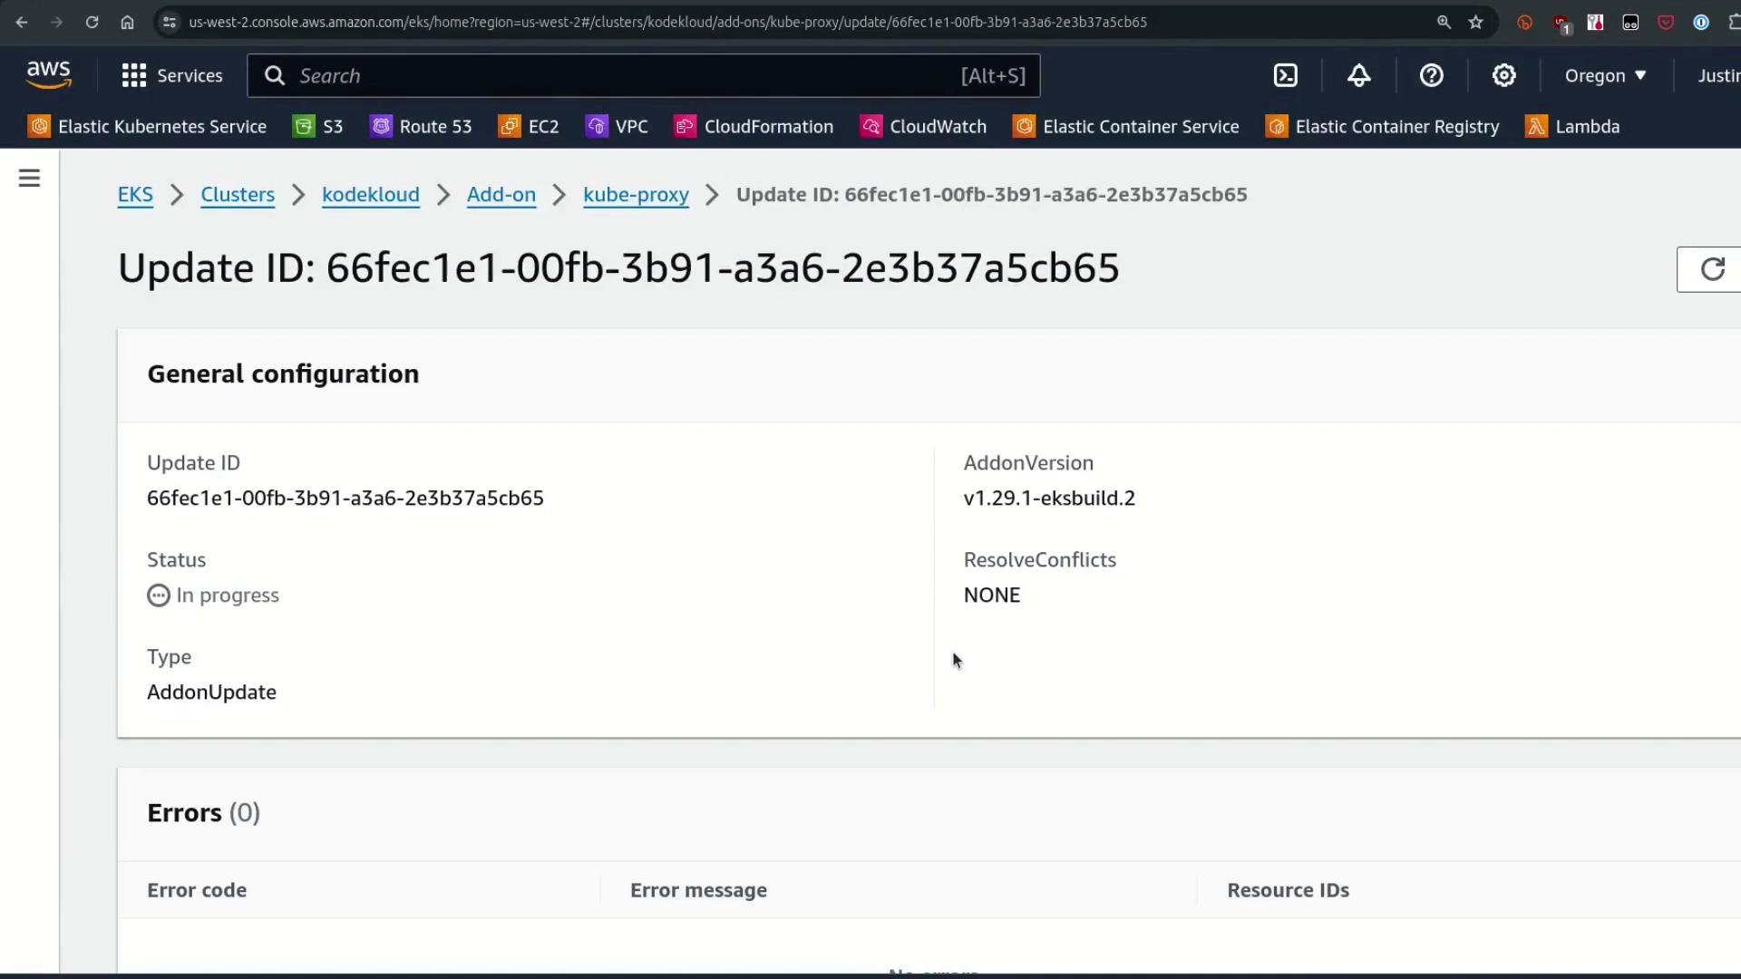
Task: Open Elastic Kubernetes Service shortcut
Action: [x=147, y=127]
